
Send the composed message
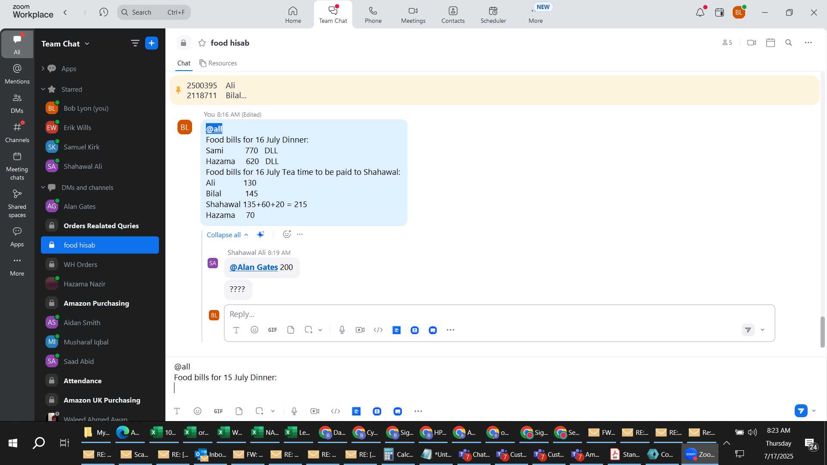(x=801, y=411)
